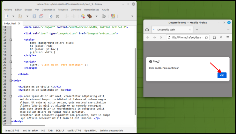Click the 'linea: 22 / 45' status bar entry
236x134 pixels.
(x=12, y=130)
